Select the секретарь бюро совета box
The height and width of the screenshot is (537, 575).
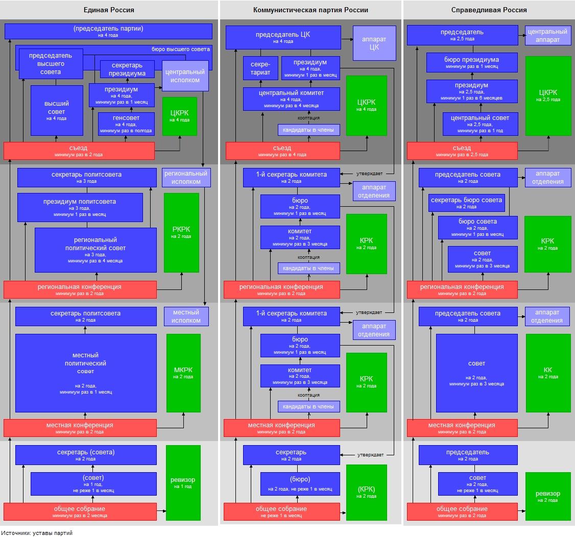(466, 203)
